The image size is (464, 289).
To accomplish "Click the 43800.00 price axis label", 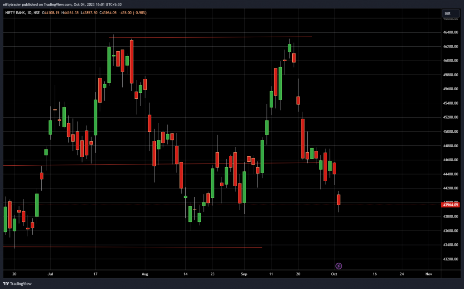I will click(x=450, y=217).
